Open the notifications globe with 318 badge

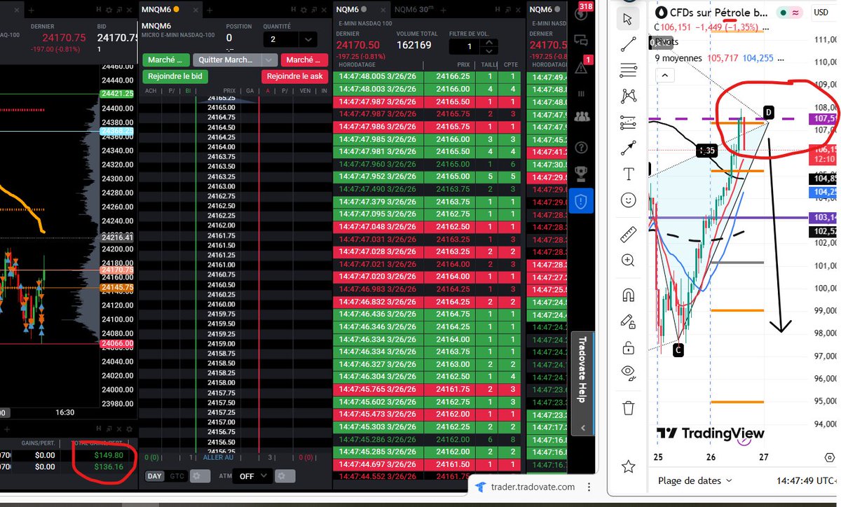(x=581, y=14)
